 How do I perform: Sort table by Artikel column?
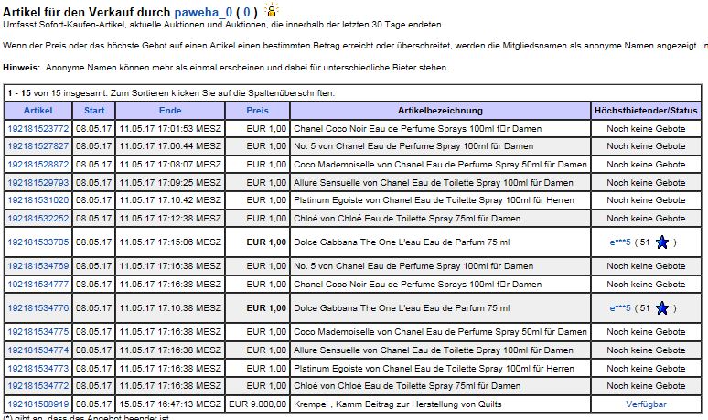pos(38,110)
